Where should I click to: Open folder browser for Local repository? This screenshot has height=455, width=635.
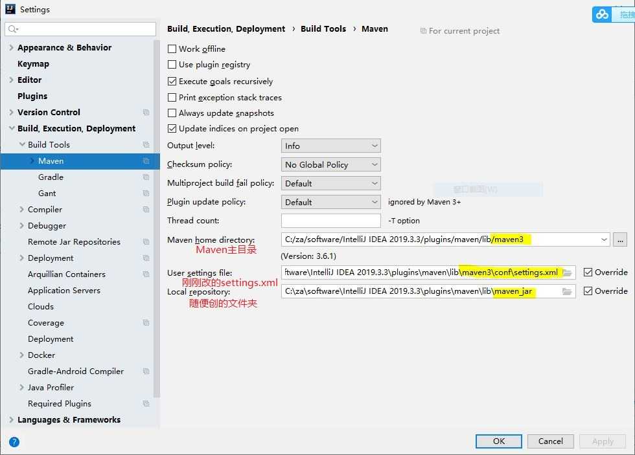(568, 291)
